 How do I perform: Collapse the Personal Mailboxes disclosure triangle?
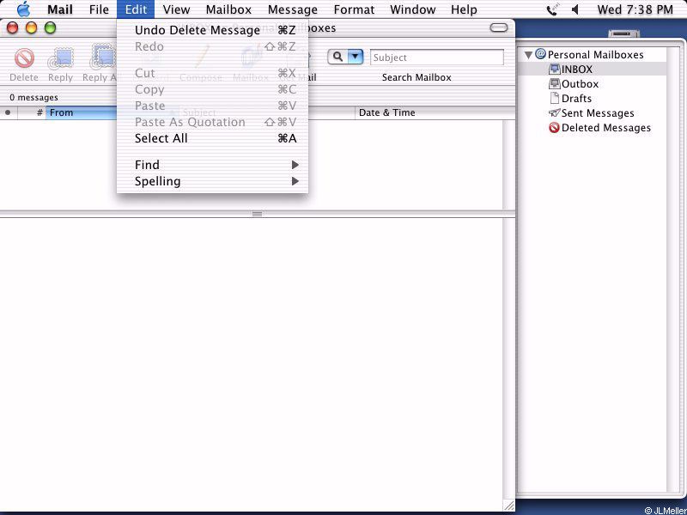tap(528, 55)
